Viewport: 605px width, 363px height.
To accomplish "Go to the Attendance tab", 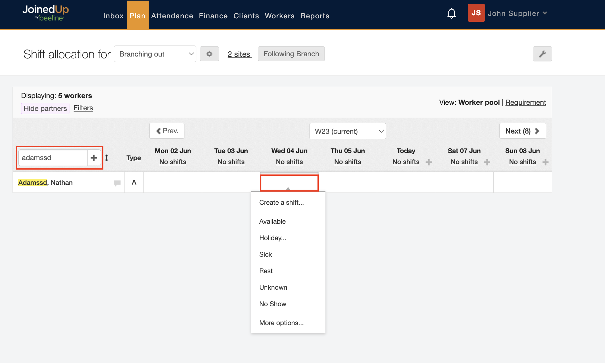I will click(172, 16).
